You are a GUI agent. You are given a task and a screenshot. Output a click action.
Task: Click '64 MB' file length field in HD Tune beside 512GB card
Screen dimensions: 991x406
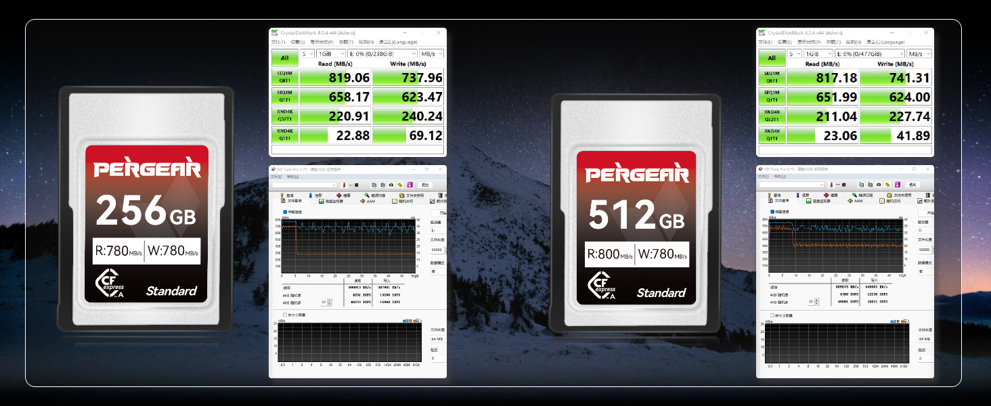click(x=926, y=338)
